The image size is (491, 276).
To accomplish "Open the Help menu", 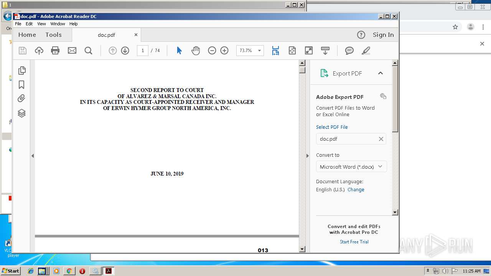I will [x=73, y=24].
